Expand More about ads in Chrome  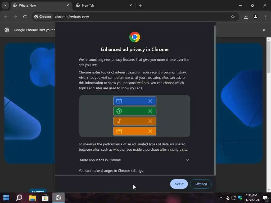tap(134, 160)
